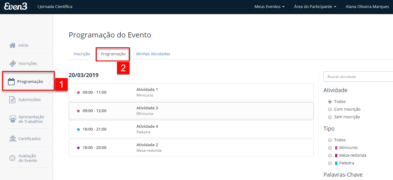Image resolution: width=393 pixels, height=180 pixels.
Task: Click the Inscrições ticket icon
Action: coord(13,64)
